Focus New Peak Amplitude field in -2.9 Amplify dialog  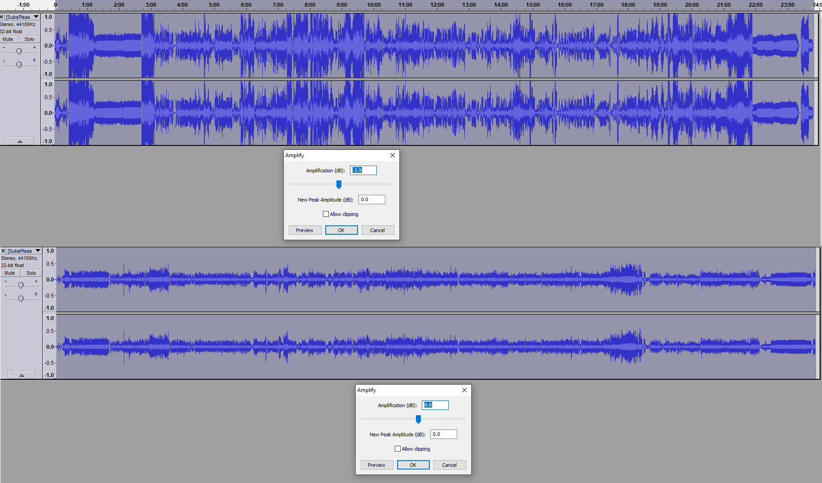tap(372, 199)
